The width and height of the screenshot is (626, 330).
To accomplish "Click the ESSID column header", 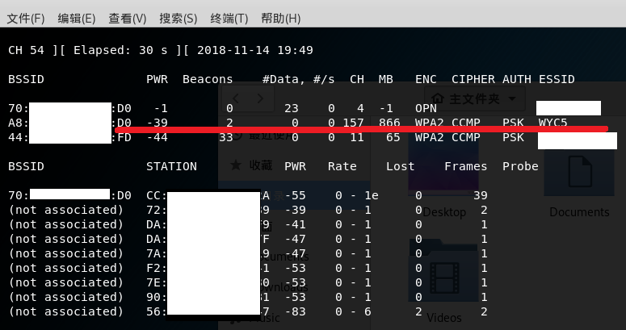I will click(557, 79).
